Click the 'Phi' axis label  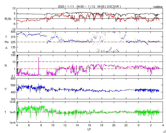pyautogui.click(x=6, y=42)
